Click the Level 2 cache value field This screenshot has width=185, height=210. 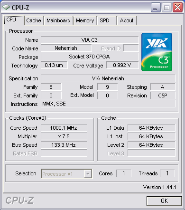(151, 145)
